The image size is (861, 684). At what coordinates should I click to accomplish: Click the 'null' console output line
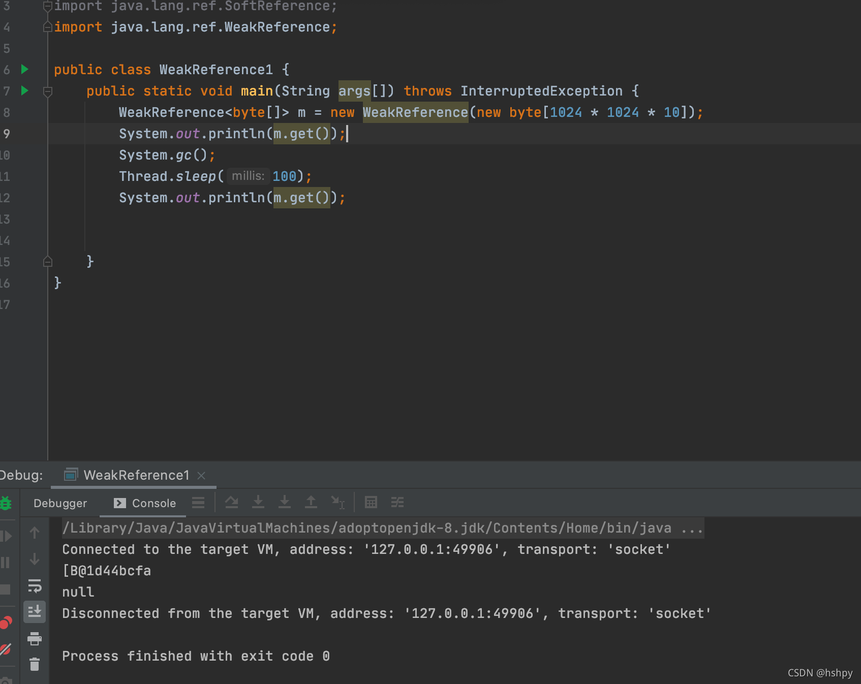coord(78,592)
